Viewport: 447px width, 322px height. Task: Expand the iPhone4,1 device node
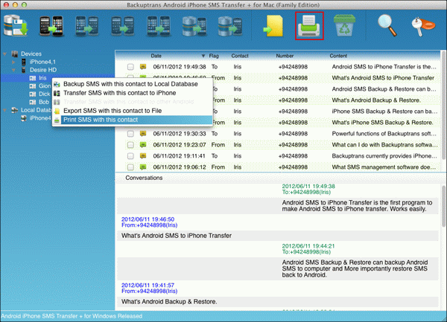(13, 62)
